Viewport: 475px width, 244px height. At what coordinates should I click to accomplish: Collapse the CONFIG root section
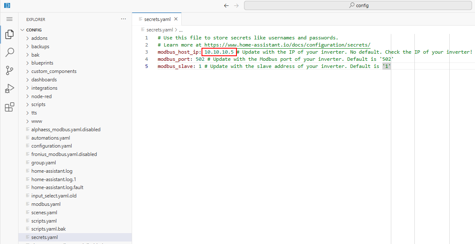(x=34, y=30)
